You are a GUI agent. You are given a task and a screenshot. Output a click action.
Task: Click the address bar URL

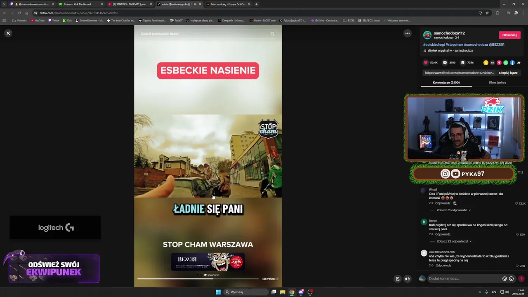79,13
